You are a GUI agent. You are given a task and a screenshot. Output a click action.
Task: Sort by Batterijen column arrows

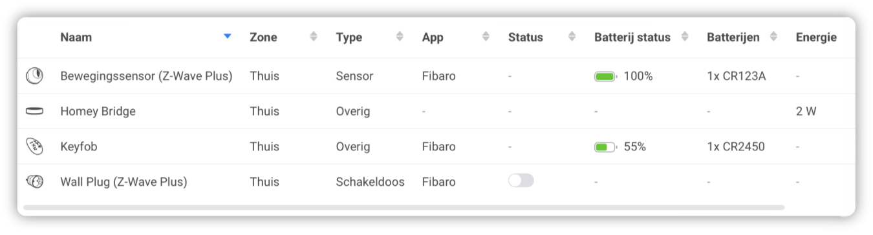coord(773,37)
